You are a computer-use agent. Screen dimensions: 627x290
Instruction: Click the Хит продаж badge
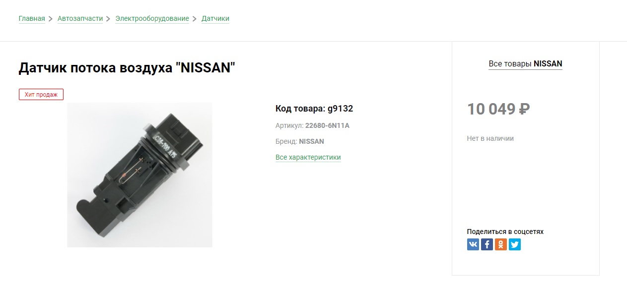(41, 95)
